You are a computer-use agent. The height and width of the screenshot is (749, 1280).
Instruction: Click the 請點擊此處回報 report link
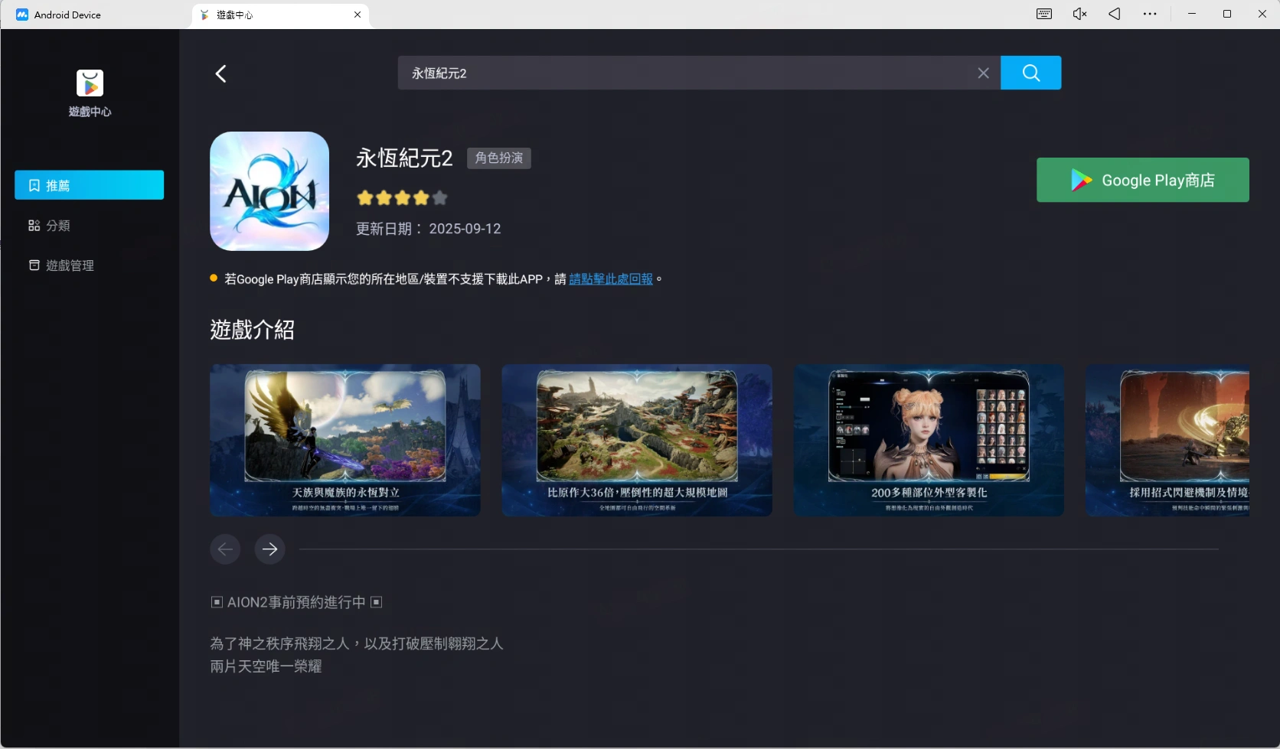(612, 278)
